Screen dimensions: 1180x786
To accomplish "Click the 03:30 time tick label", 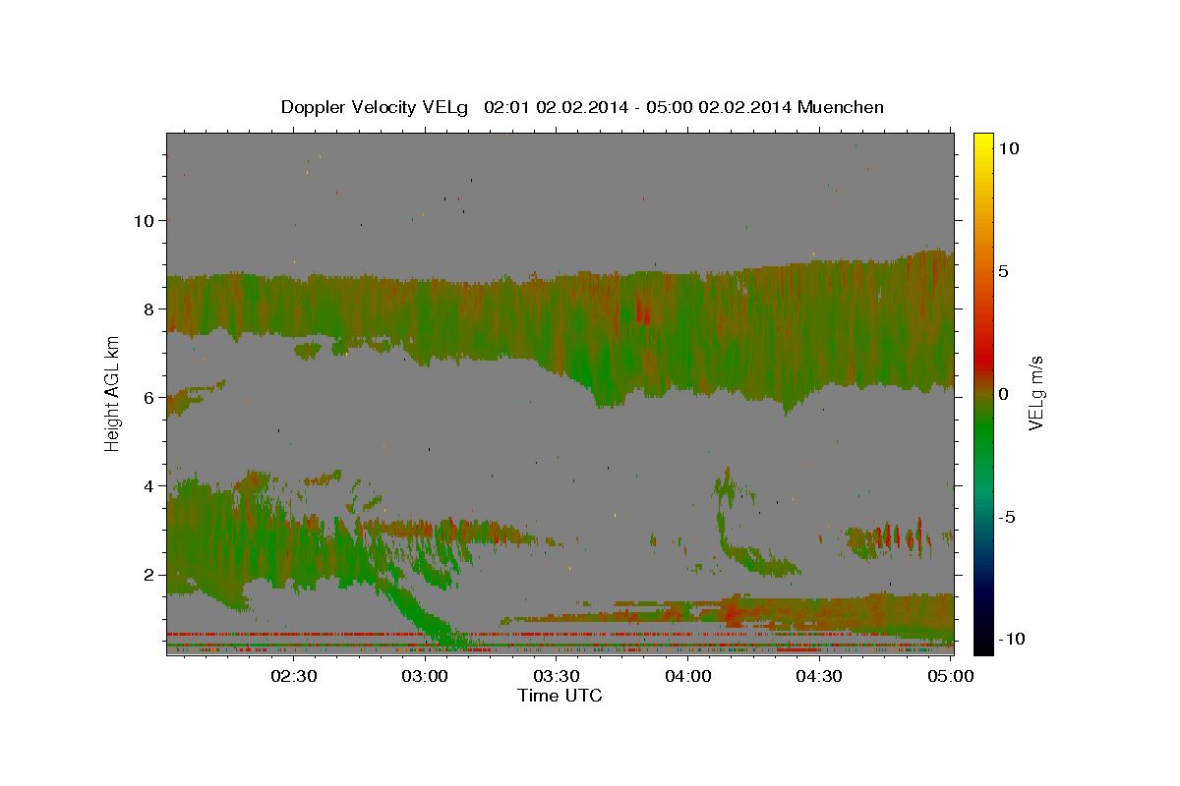I will 557,676.
